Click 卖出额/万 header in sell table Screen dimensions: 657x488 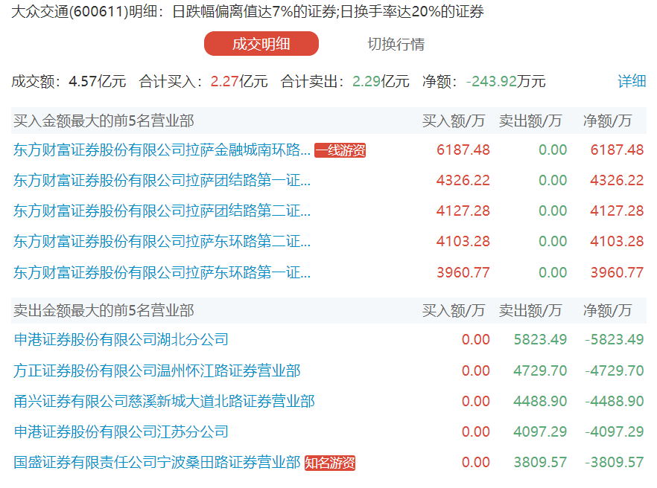click(x=530, y=310)
